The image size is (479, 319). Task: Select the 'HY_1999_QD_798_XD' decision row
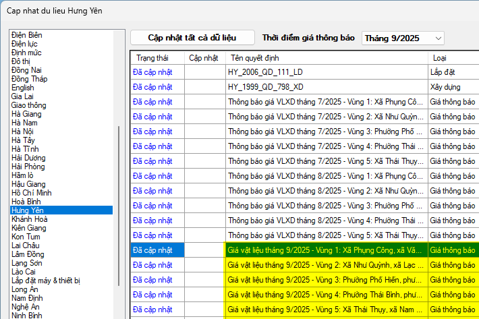327,88
